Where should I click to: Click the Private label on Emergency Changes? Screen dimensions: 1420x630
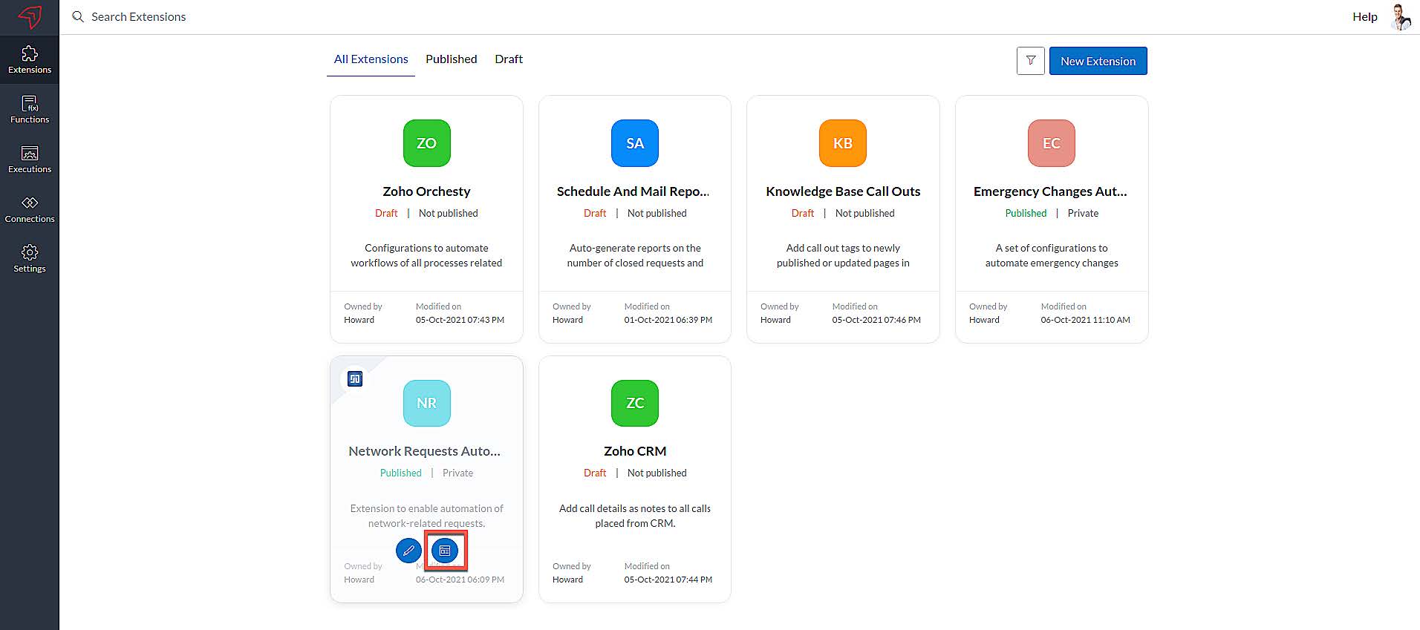[x=1083, y=213]
